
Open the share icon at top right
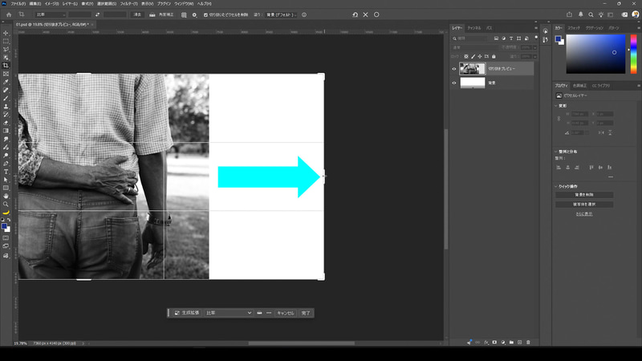tap(569, 14)
